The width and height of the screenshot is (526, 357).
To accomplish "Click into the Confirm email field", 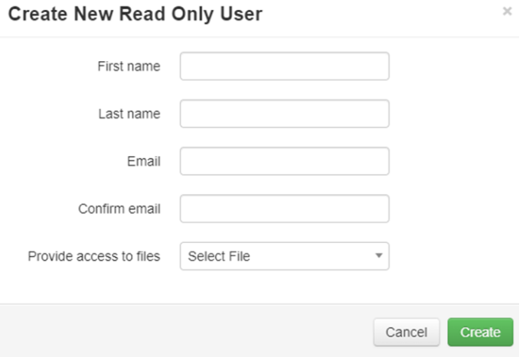I will 284,209.
